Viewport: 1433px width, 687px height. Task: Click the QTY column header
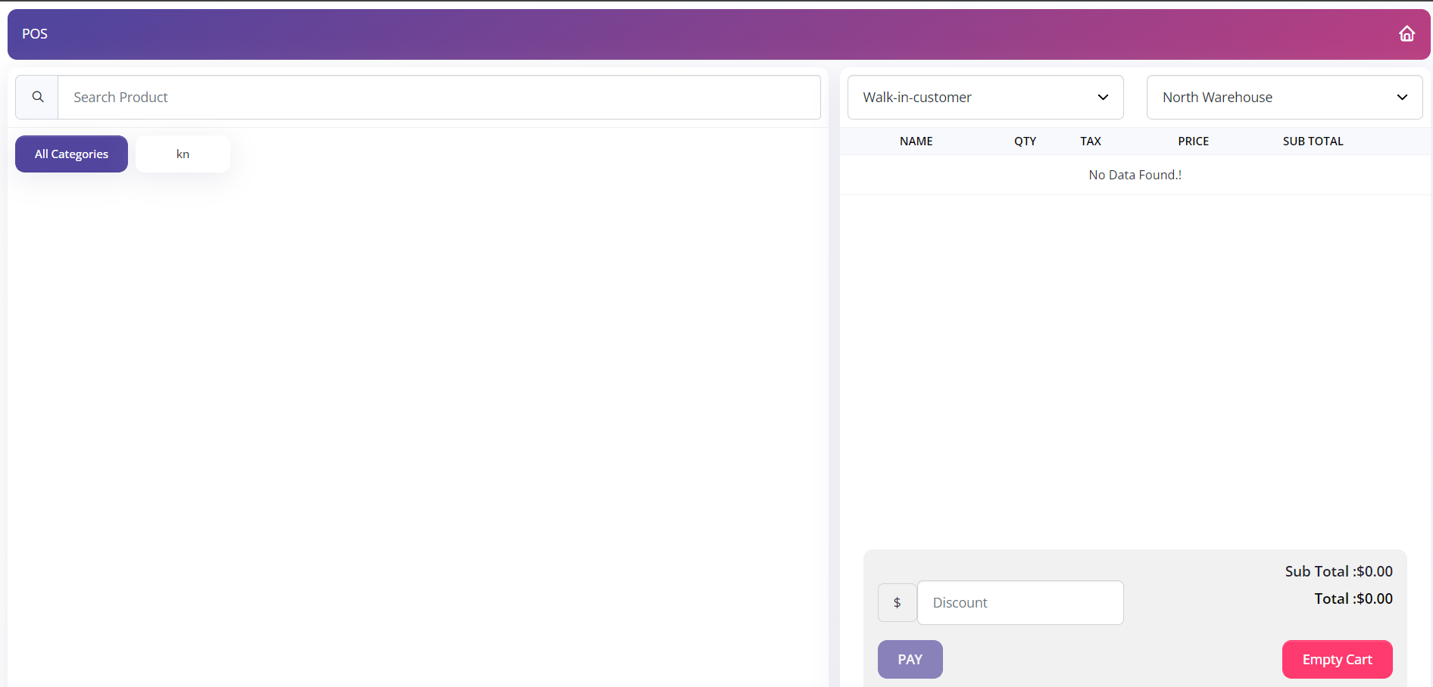click(1025, 141)
